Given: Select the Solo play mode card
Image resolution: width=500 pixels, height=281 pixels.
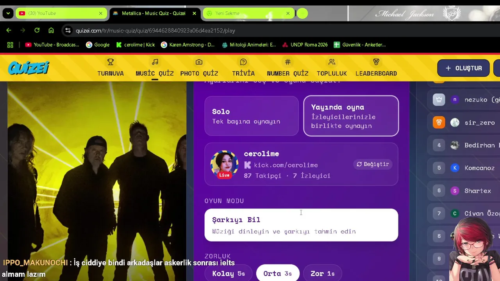Looking at the screenshot, I should 252,116.
